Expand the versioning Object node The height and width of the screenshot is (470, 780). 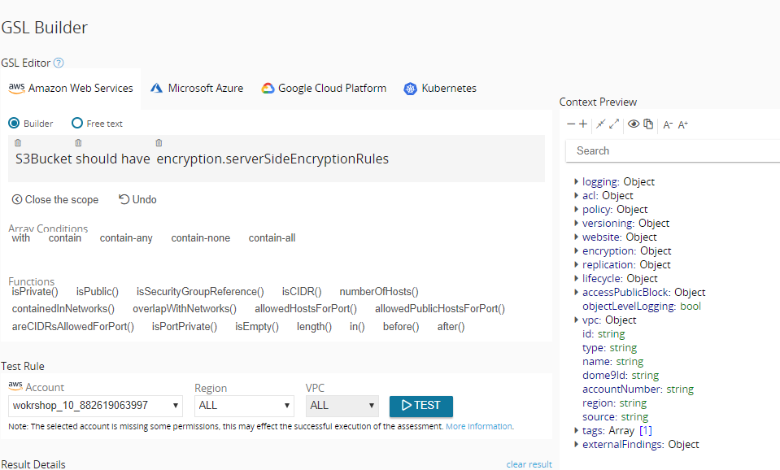(576, 223)
